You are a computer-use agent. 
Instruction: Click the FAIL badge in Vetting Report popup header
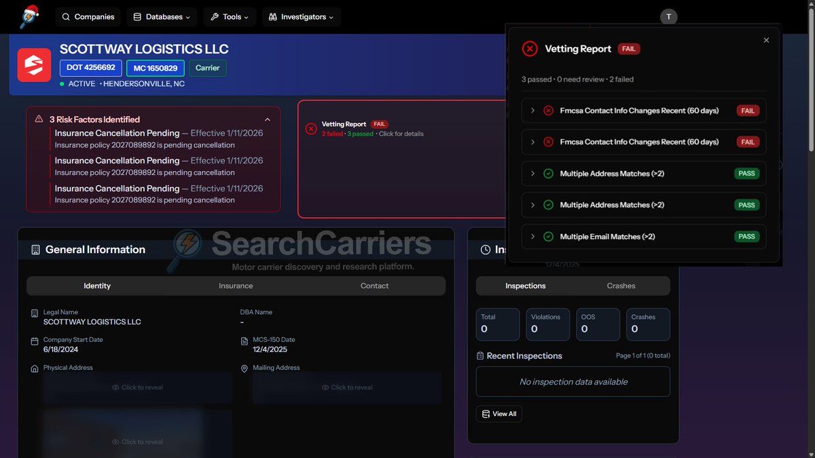tap(629, 49)
